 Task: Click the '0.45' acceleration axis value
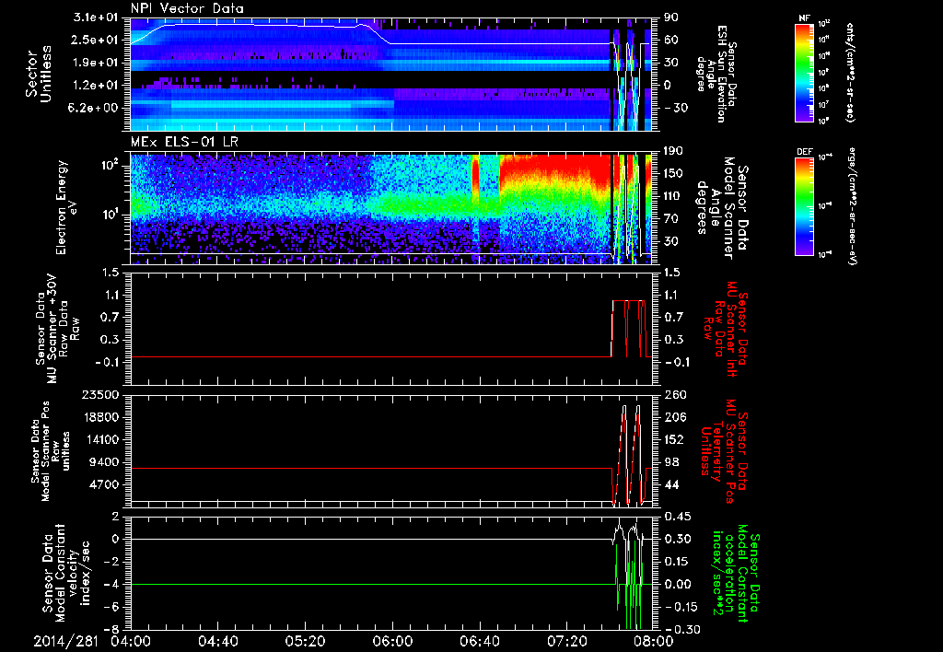[678, 517]
